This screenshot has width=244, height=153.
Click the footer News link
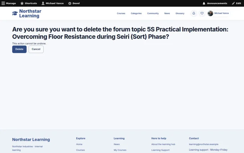116,144
